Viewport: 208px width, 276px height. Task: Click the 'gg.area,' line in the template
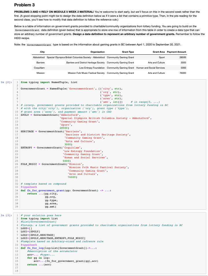pyautogui.click(x=51, y=203)
